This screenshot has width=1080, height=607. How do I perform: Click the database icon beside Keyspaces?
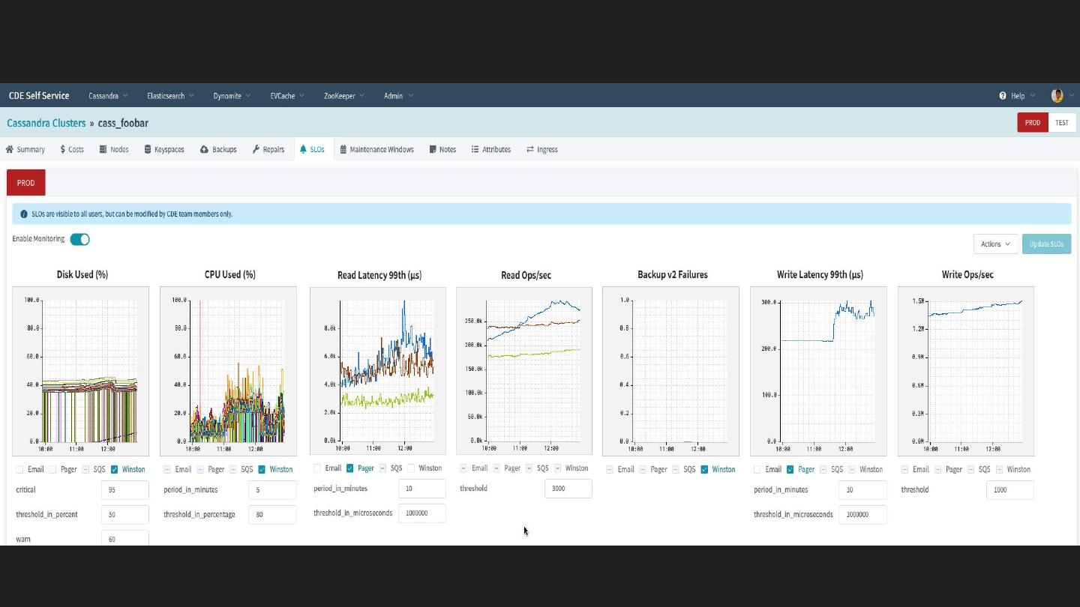point(148,149)
